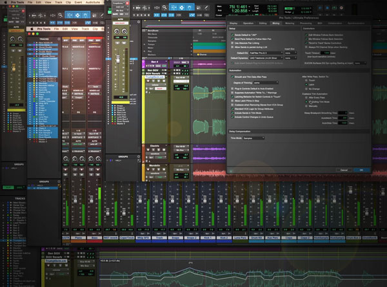
Task: Toggle Allow Sends to persist during LLM
Action: click(x=232, y=47)
